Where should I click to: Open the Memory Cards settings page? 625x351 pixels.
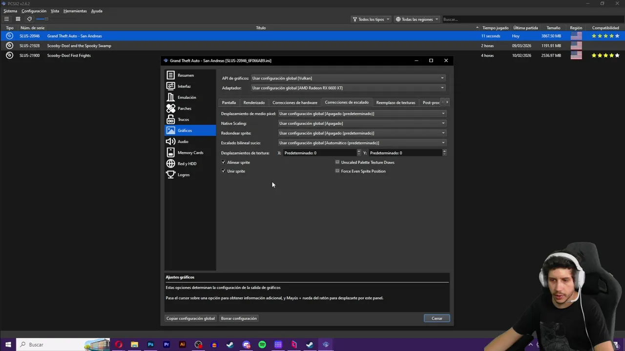point(190,153)
